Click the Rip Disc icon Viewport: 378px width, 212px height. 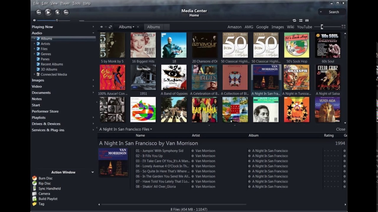tap(35, 183)
